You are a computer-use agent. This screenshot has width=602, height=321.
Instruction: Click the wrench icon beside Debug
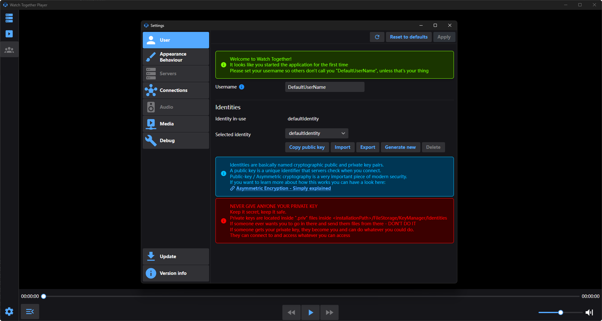tap(151, 141)
